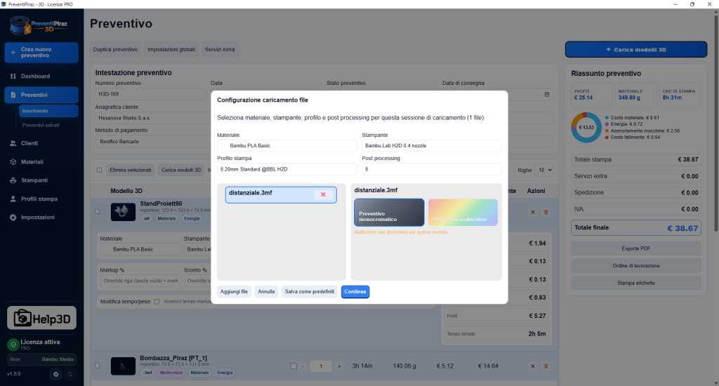Open Bombazza_Piraz model thumbnail
This screenshot has height=386, width=719.
(x=123, y=366)
